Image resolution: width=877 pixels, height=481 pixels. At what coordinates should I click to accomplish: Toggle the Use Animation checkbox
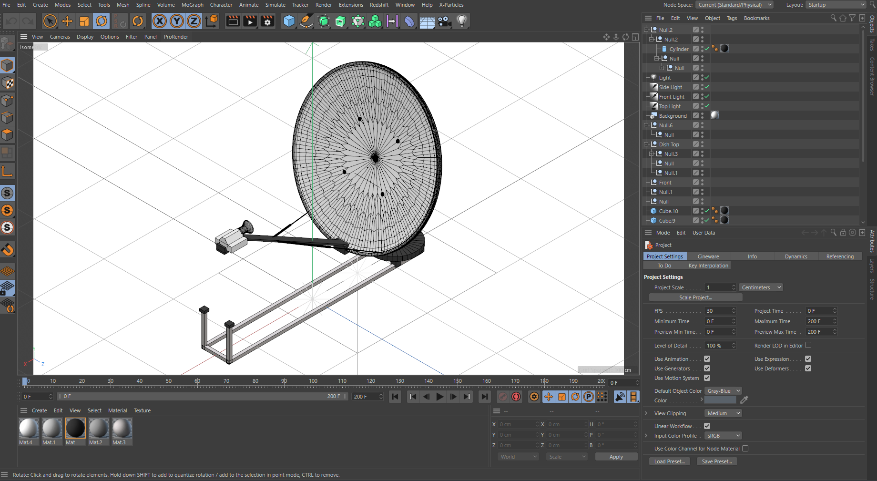click(x=707, y=359)
